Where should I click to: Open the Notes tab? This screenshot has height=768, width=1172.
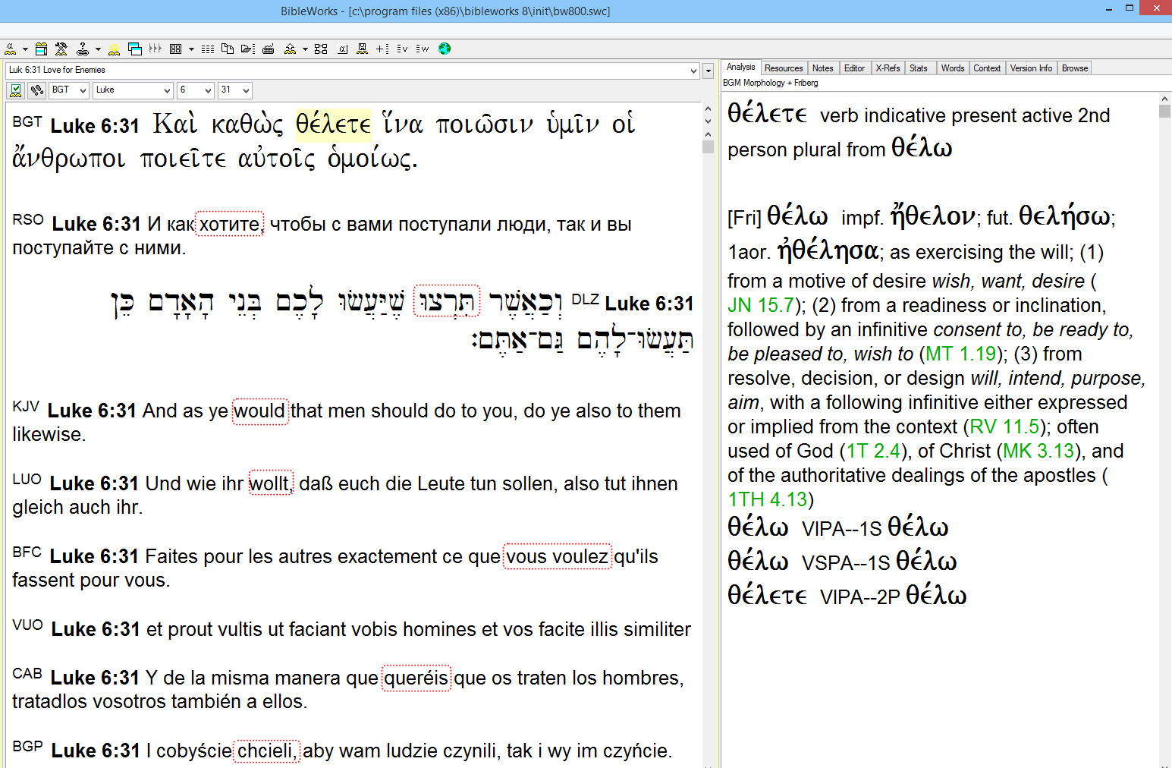point(823,68)
